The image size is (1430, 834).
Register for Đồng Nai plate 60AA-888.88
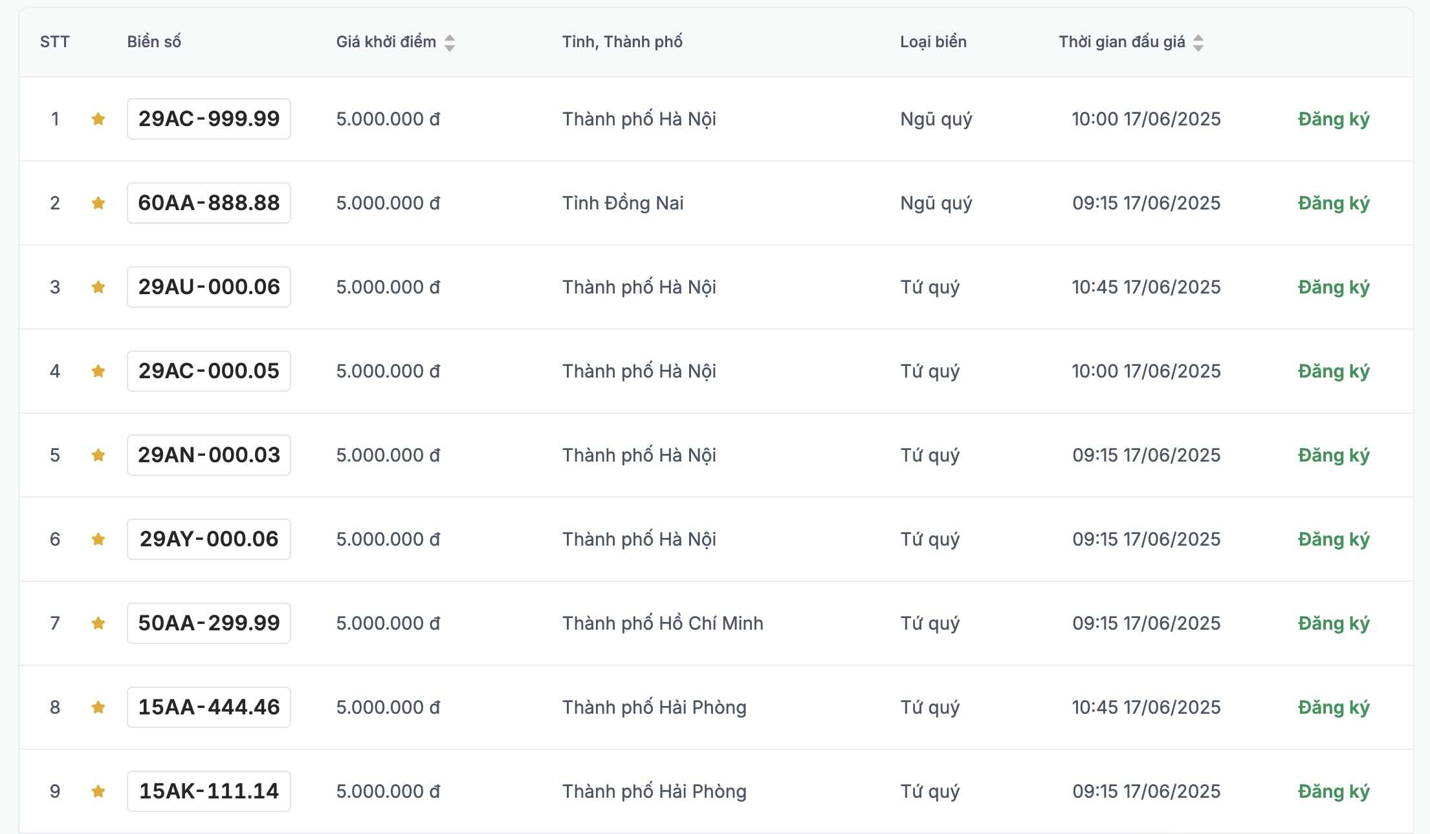[x=1334, y=203]
